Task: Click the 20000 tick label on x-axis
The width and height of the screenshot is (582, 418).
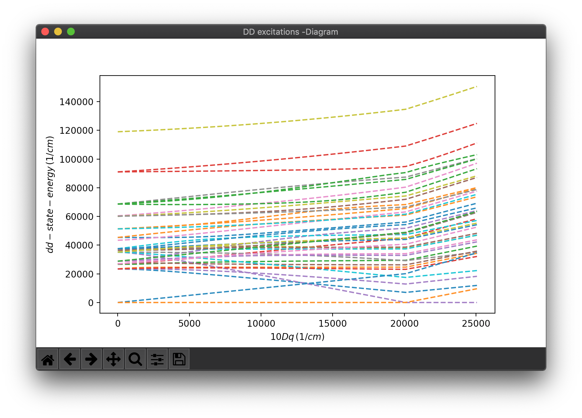Action: (x=404, y=323)
